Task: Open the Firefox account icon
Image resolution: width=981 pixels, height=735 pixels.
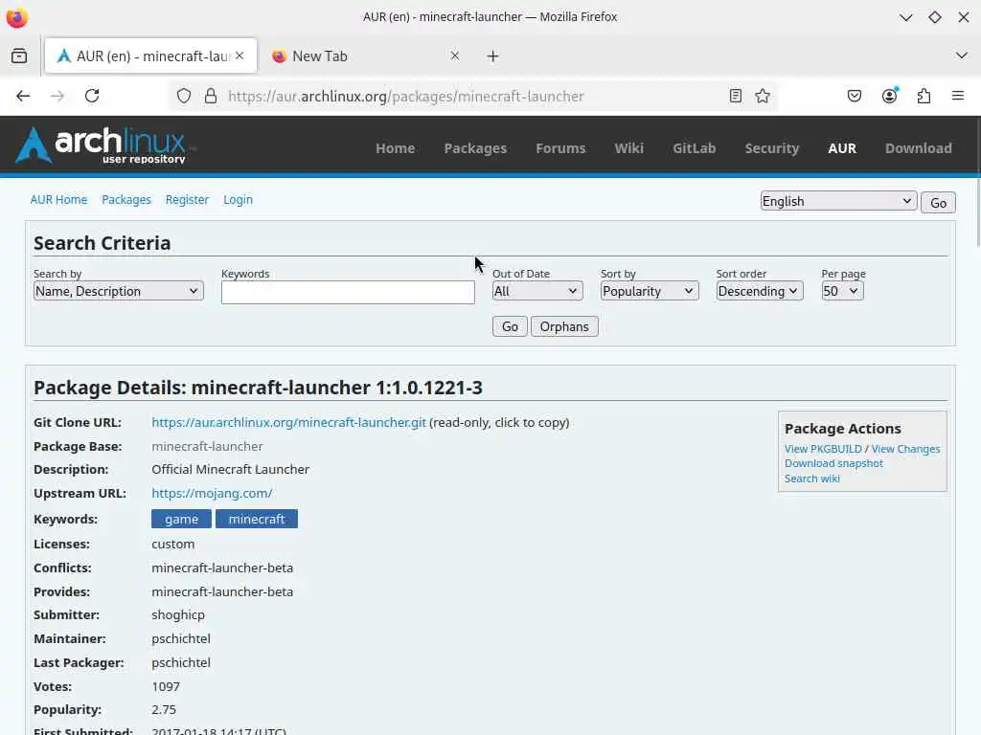Action: pos(889,96)
